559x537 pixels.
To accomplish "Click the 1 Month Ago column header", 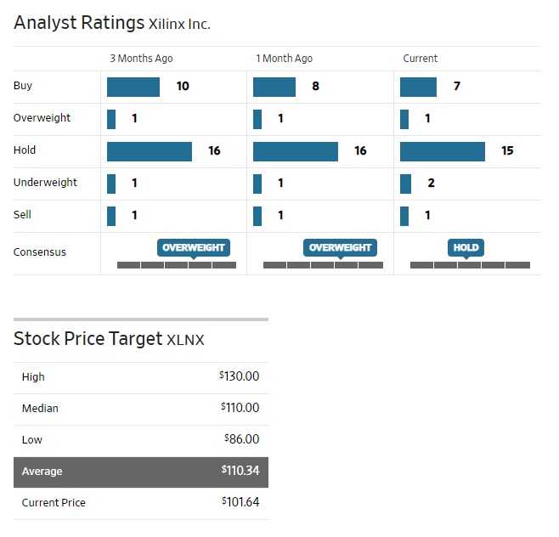I will coord(284,59).
